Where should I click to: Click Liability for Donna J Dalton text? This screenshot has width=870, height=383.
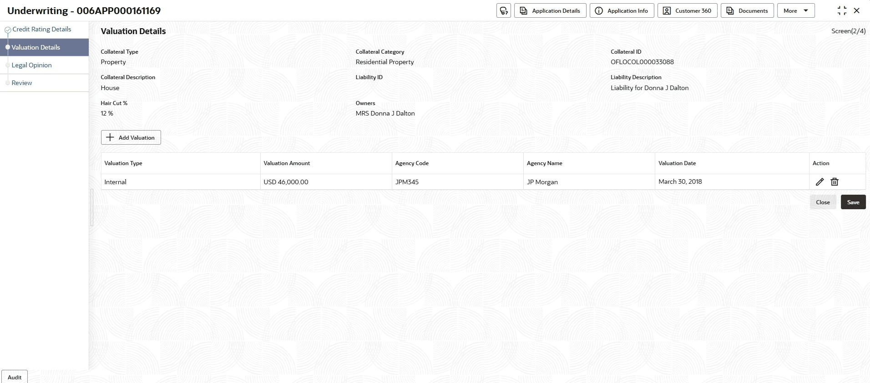(x=649, y=88)
